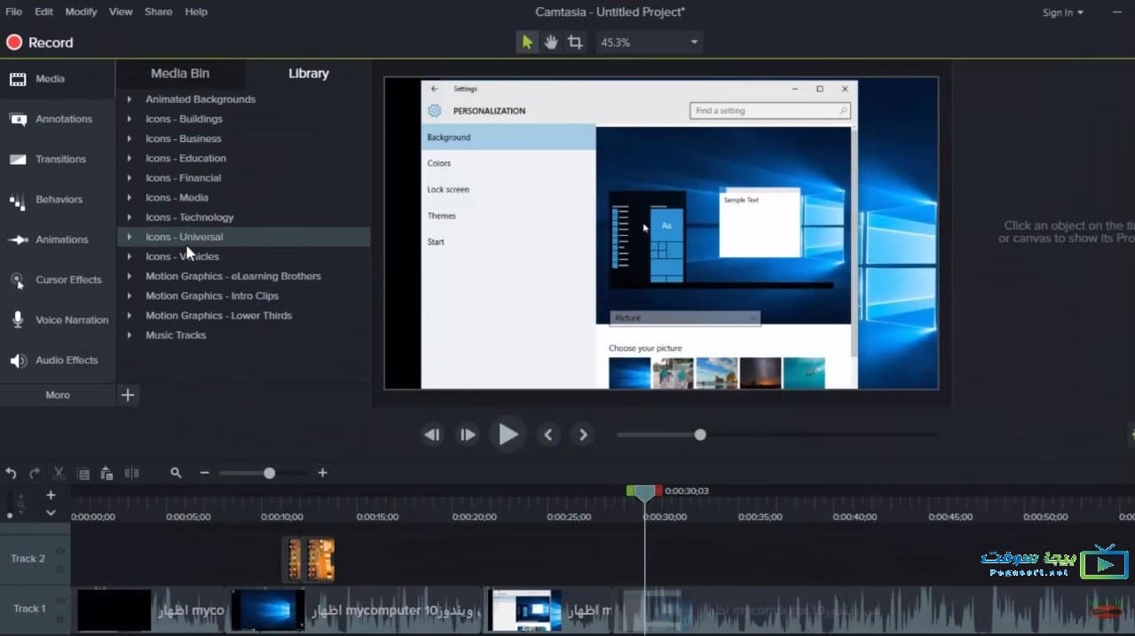Click the Redo arrow icon
Viewport: 1135px width, 636px height.
(x=35, y=474)
